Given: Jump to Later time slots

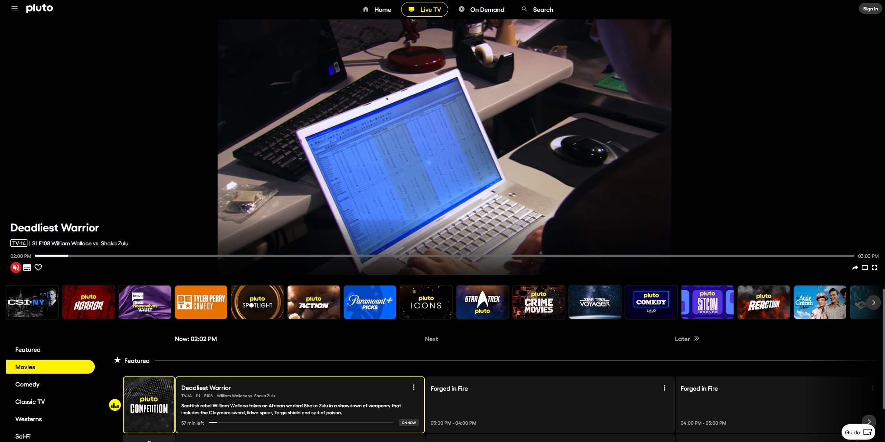Looking at the screenshot, I should coord(687,339).
